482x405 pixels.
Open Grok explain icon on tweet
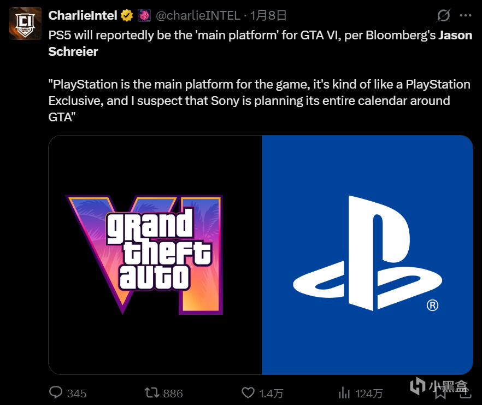point(444,16)
